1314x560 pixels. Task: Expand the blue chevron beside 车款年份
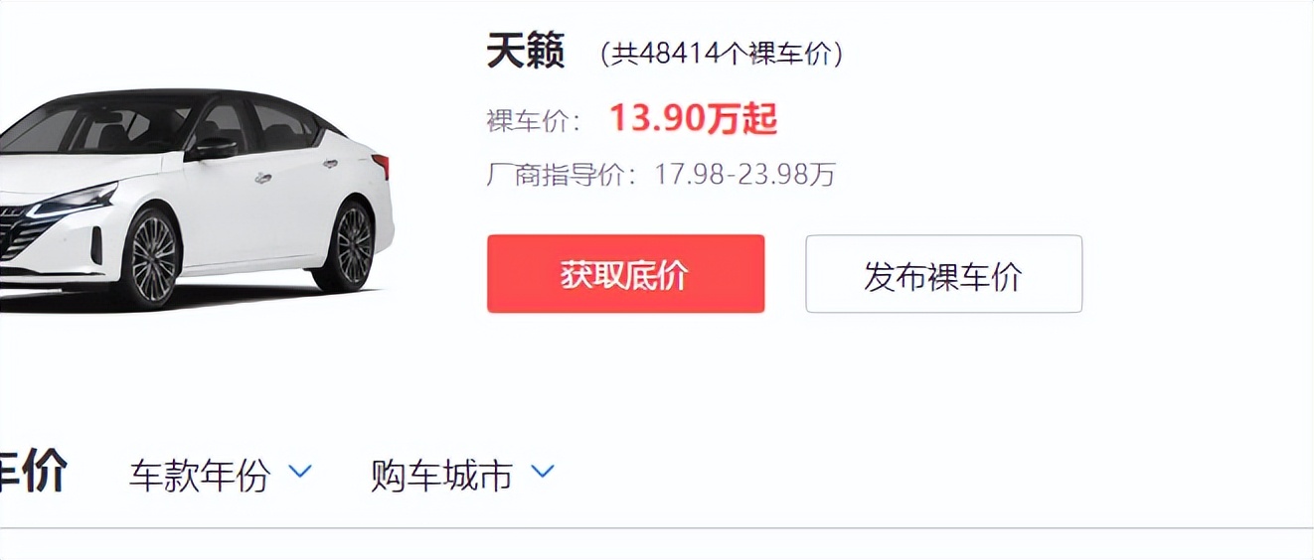click(300, 471)
